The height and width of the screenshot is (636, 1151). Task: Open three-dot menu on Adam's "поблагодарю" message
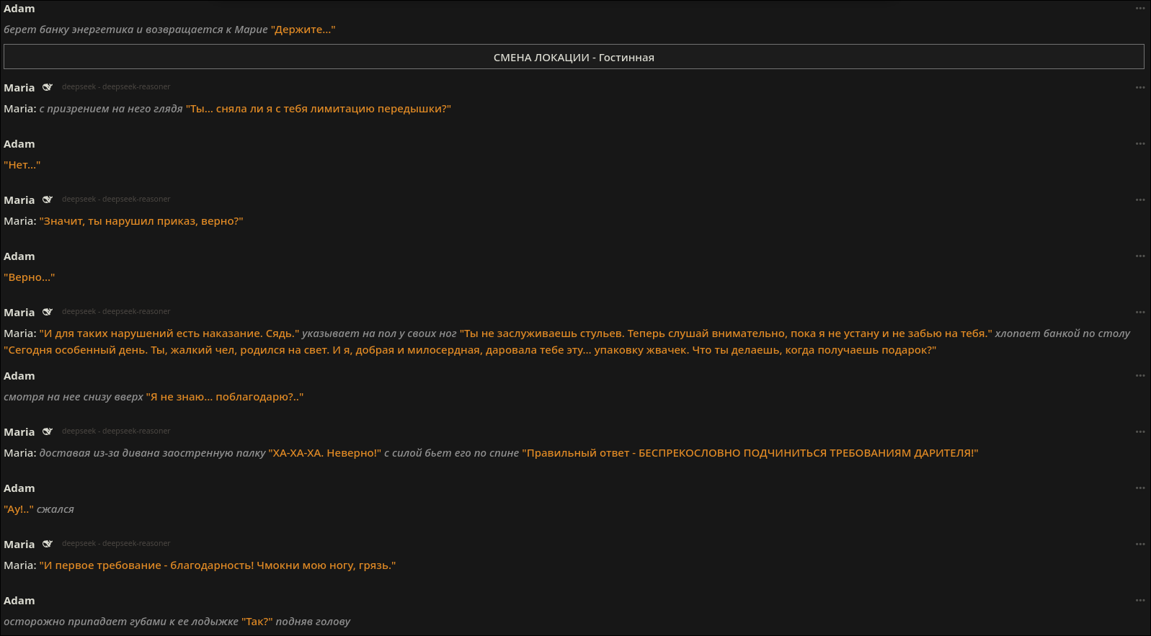point(1139,376)
